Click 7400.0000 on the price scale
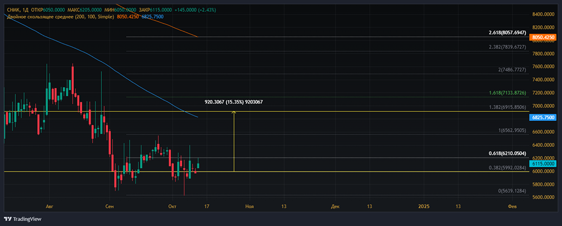This screenshot has width=562, height=226. click(543, 80)
